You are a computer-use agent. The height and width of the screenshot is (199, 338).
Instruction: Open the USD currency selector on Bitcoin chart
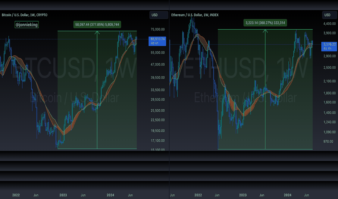[x=158, y=15]
